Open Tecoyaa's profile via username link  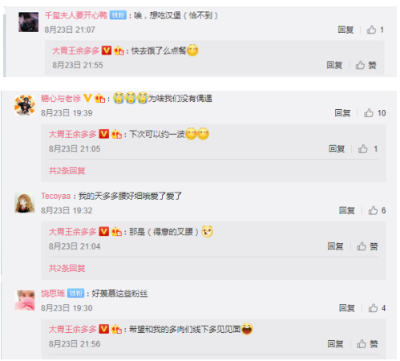click(55, 196)
